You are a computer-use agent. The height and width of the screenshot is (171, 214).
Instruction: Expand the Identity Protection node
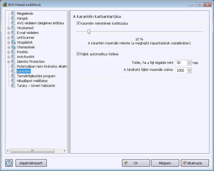coord(9,62)
